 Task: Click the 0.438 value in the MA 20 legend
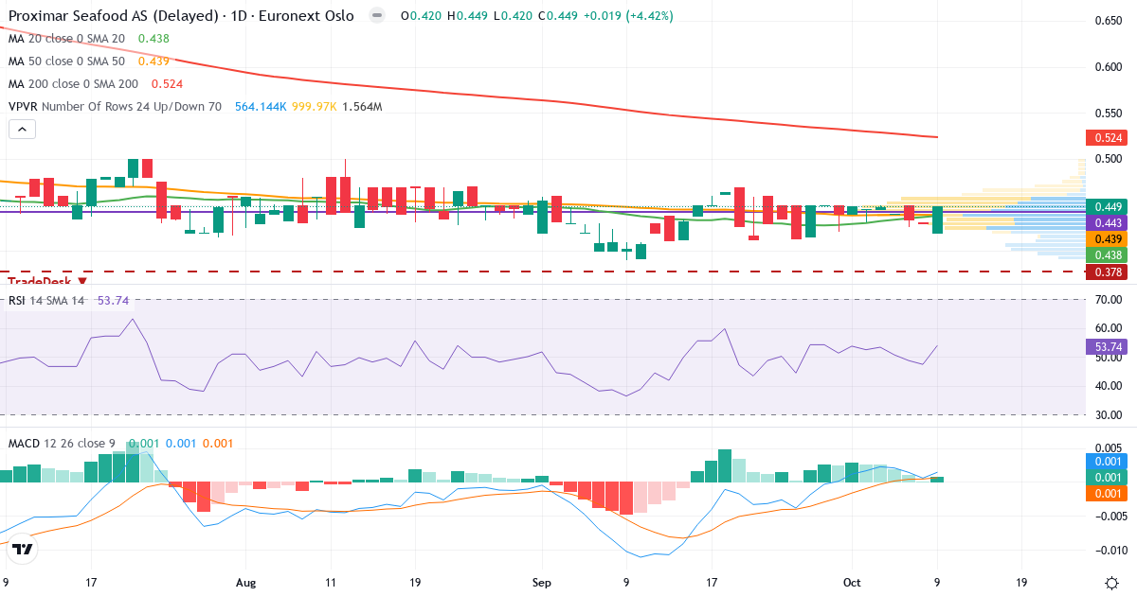coord(153,39)
